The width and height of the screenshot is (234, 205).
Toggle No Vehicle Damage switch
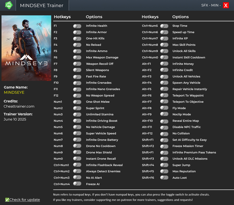point(77,127)
